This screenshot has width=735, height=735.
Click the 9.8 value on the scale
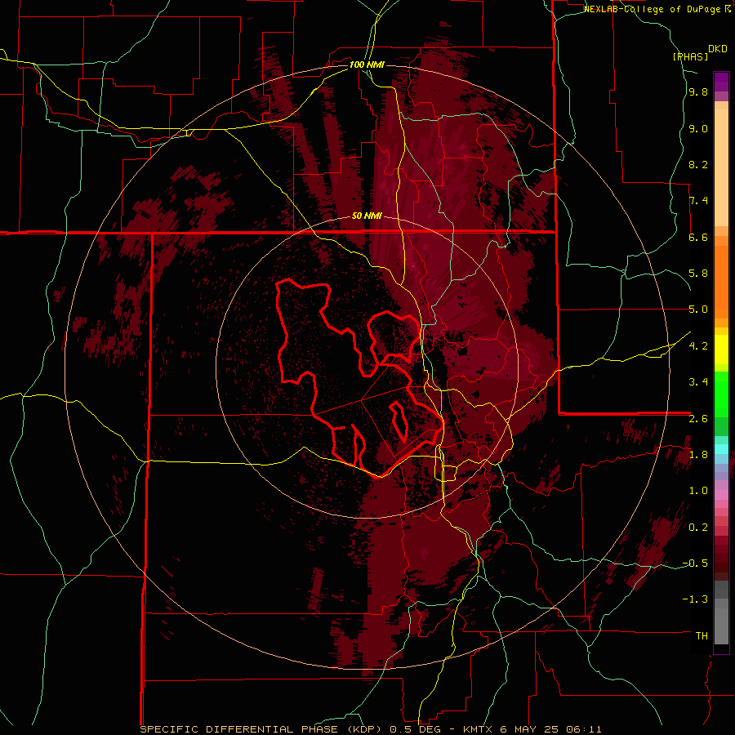(698, 92)
